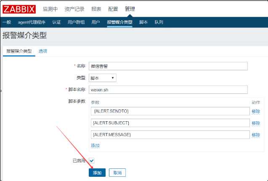Select 报警媒介类型 in the submenu bar

[x=119, y=22]
